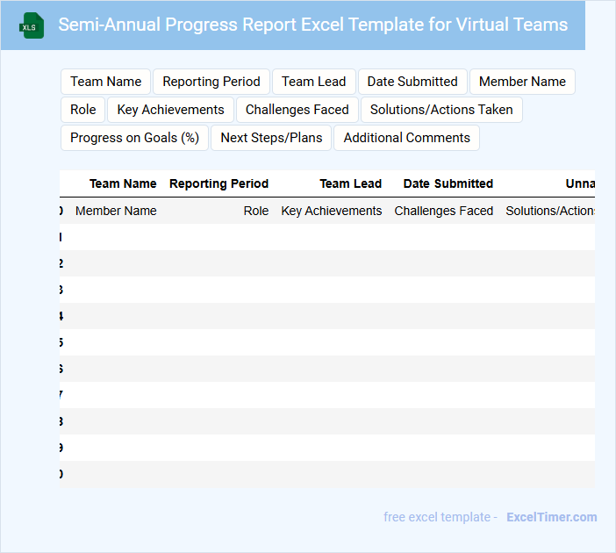Select the Progress on Goals (%) tag

134,138
